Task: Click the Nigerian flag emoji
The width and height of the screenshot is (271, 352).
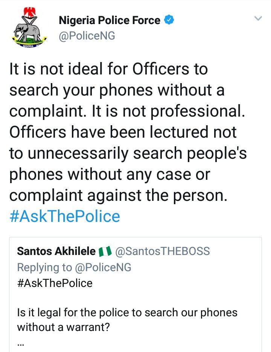Action: click(105, 251)
